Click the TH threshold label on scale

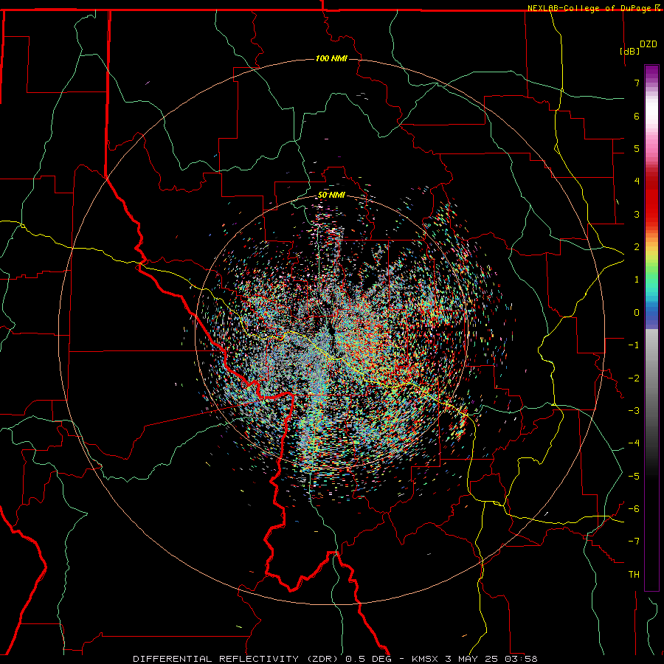634,575
